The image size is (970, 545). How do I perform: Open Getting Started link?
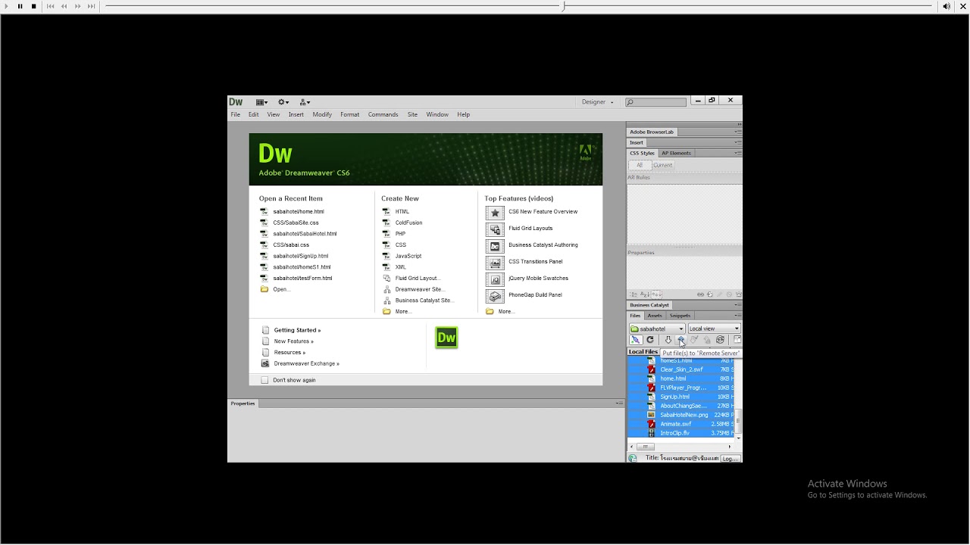(297, 330)
